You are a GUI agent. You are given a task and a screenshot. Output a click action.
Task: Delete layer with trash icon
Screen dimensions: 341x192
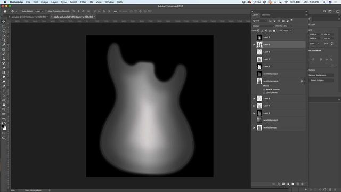(x=302, y=184)
